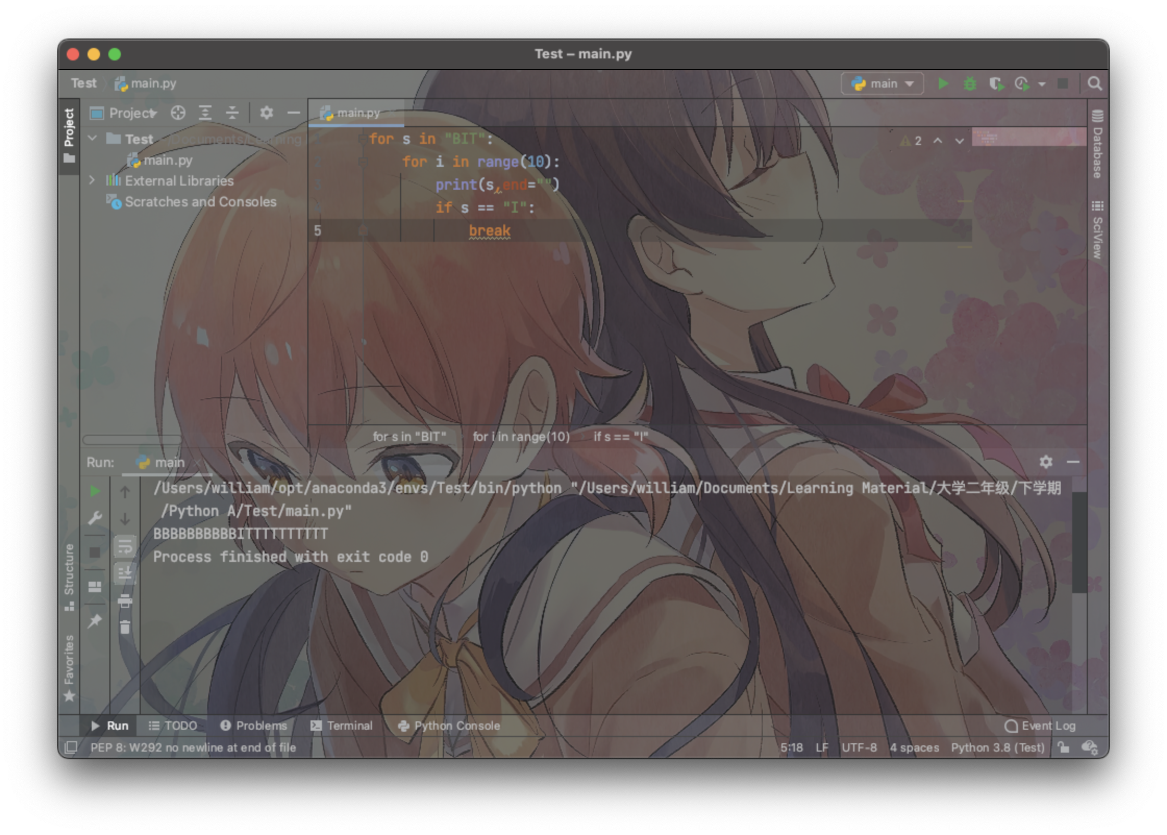Viewport: 1167px width, 835px height.
Task: Click the Python 3.8 (Test) interpreter
Action: pyautogui.click(x=998, y=747)
